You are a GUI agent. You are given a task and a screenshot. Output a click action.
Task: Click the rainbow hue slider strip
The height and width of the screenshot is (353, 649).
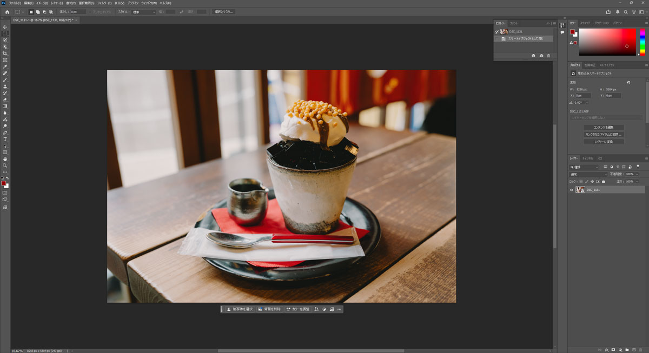(643, 42)
